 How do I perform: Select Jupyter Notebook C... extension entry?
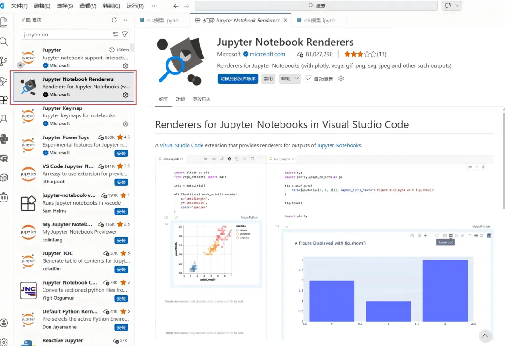pos(74,290)
